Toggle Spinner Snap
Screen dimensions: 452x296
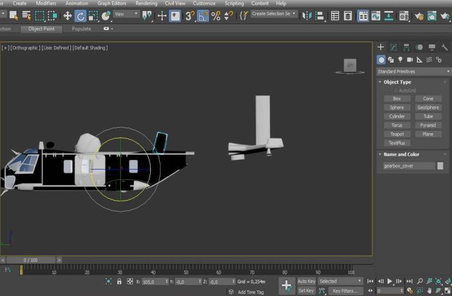tap(228, 16)
